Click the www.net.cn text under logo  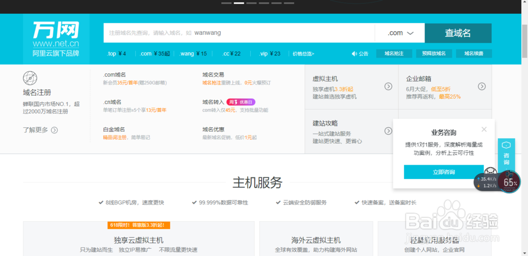click(x=56, y=44)
